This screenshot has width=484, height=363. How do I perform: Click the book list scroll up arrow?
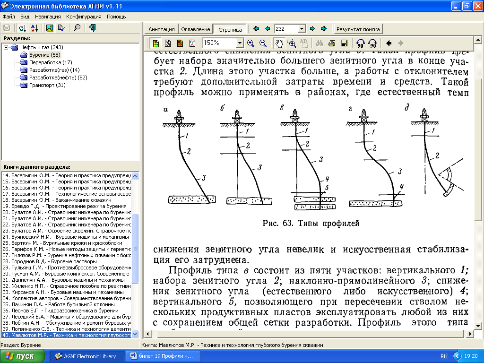pos(135,176)
